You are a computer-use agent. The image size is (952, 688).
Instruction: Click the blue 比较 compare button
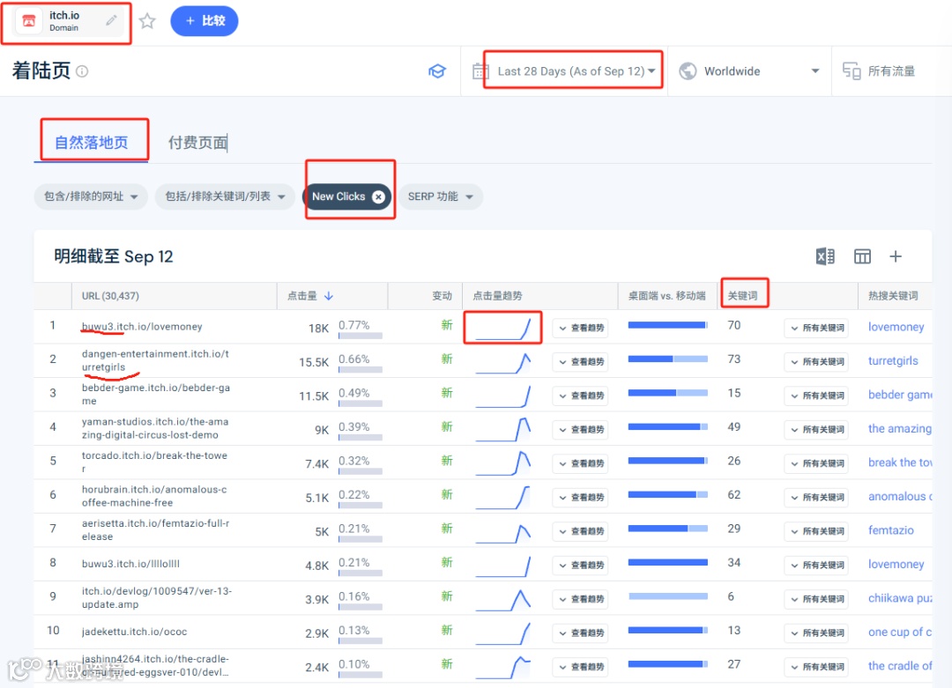pyautogui.click(x=204, y=21)
